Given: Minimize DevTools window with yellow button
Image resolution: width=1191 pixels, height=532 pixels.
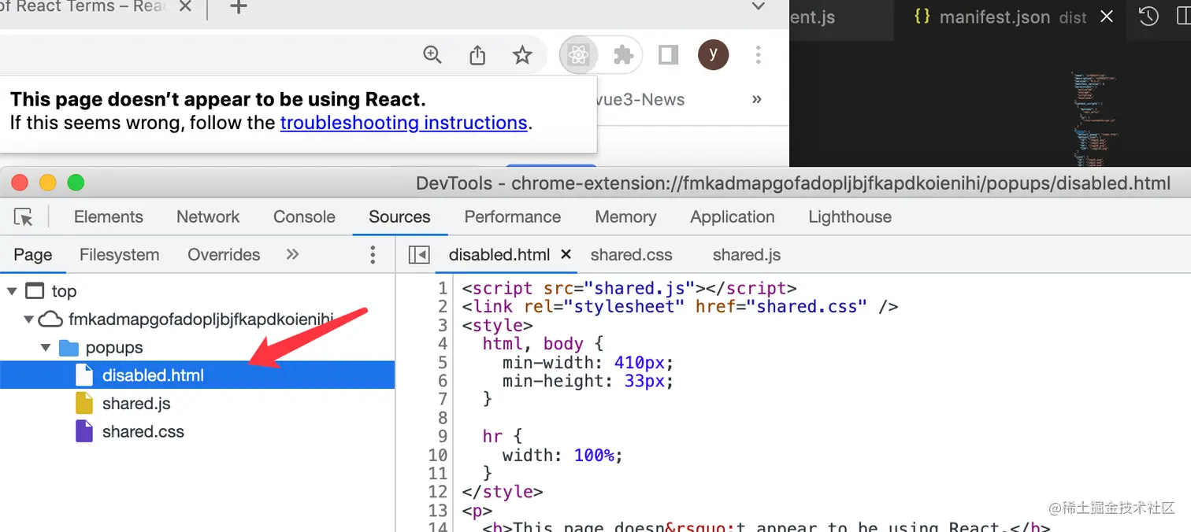Looking at the screenshot, I should pos(48,183).
